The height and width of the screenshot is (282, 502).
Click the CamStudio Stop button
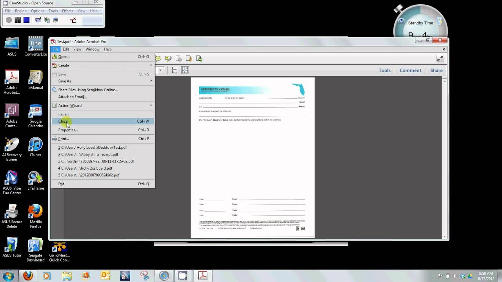pos(26,20)
